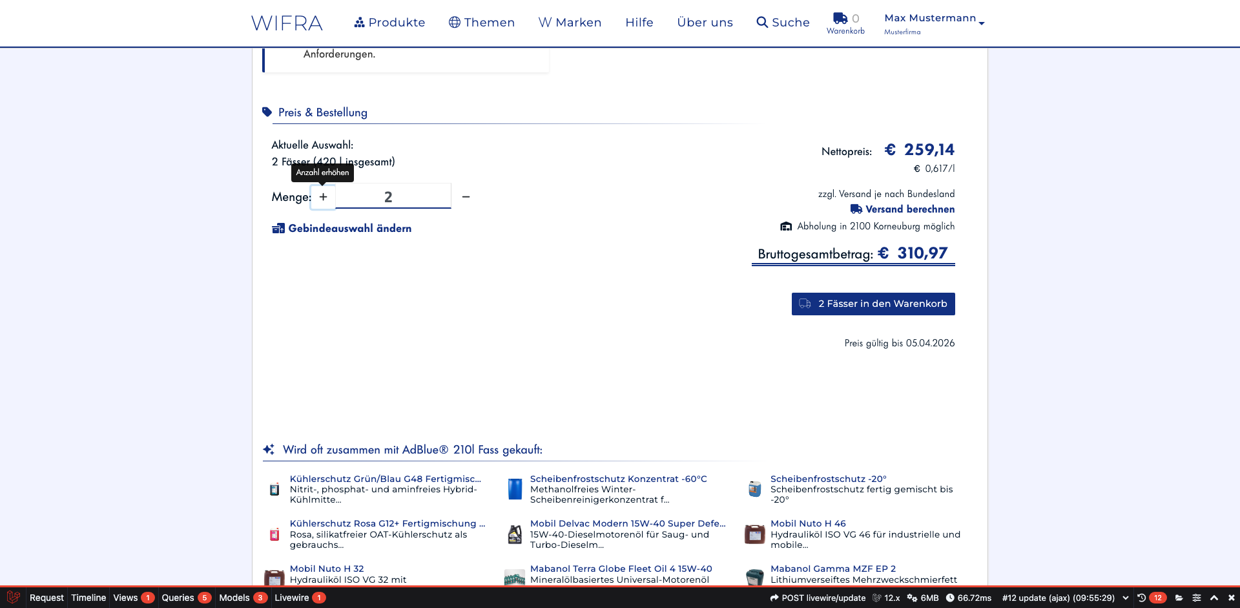Decrease quantity with minus button
The image size is (1240, 608).
(x=466, y=197)
